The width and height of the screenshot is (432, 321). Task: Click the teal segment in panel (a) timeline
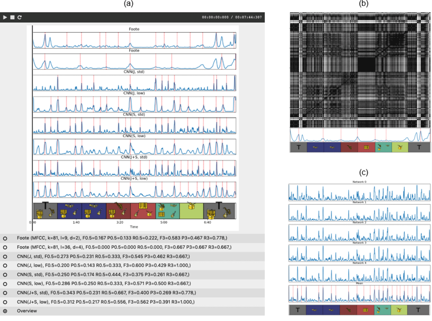pyautogui.click(x=167, y=211)
